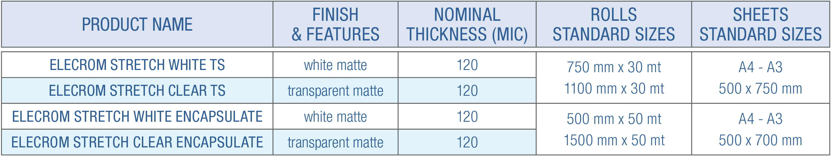
Task: Click the ELECROM STRETCH CLEAR TS cell
Action: point(137,91)
